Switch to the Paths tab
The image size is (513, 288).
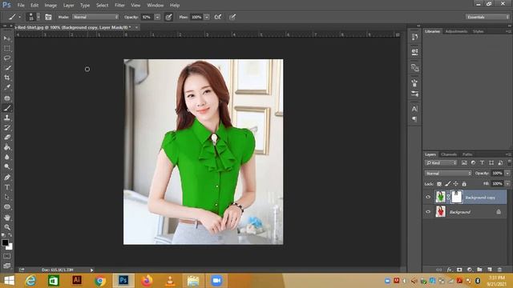click(467, 154)
